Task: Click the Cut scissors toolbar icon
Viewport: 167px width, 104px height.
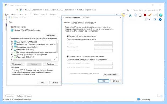Action: pyautogui.click(x=130, y=15)
